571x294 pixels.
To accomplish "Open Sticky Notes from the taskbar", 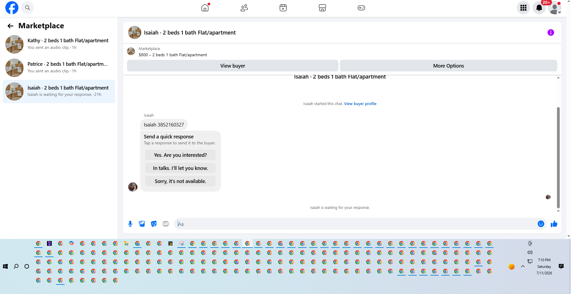I will pyautogui.click(x=170, y=243).
